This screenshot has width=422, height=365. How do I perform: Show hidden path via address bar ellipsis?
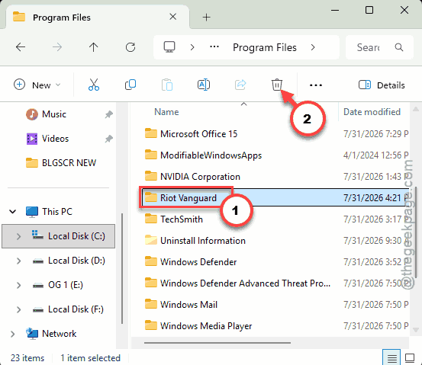(214, 47)
